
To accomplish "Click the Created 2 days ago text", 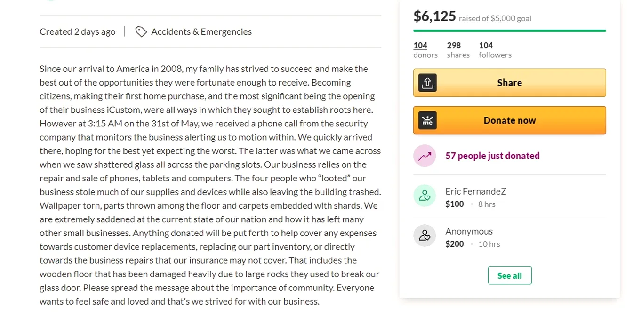I will [x=77, y=31].
